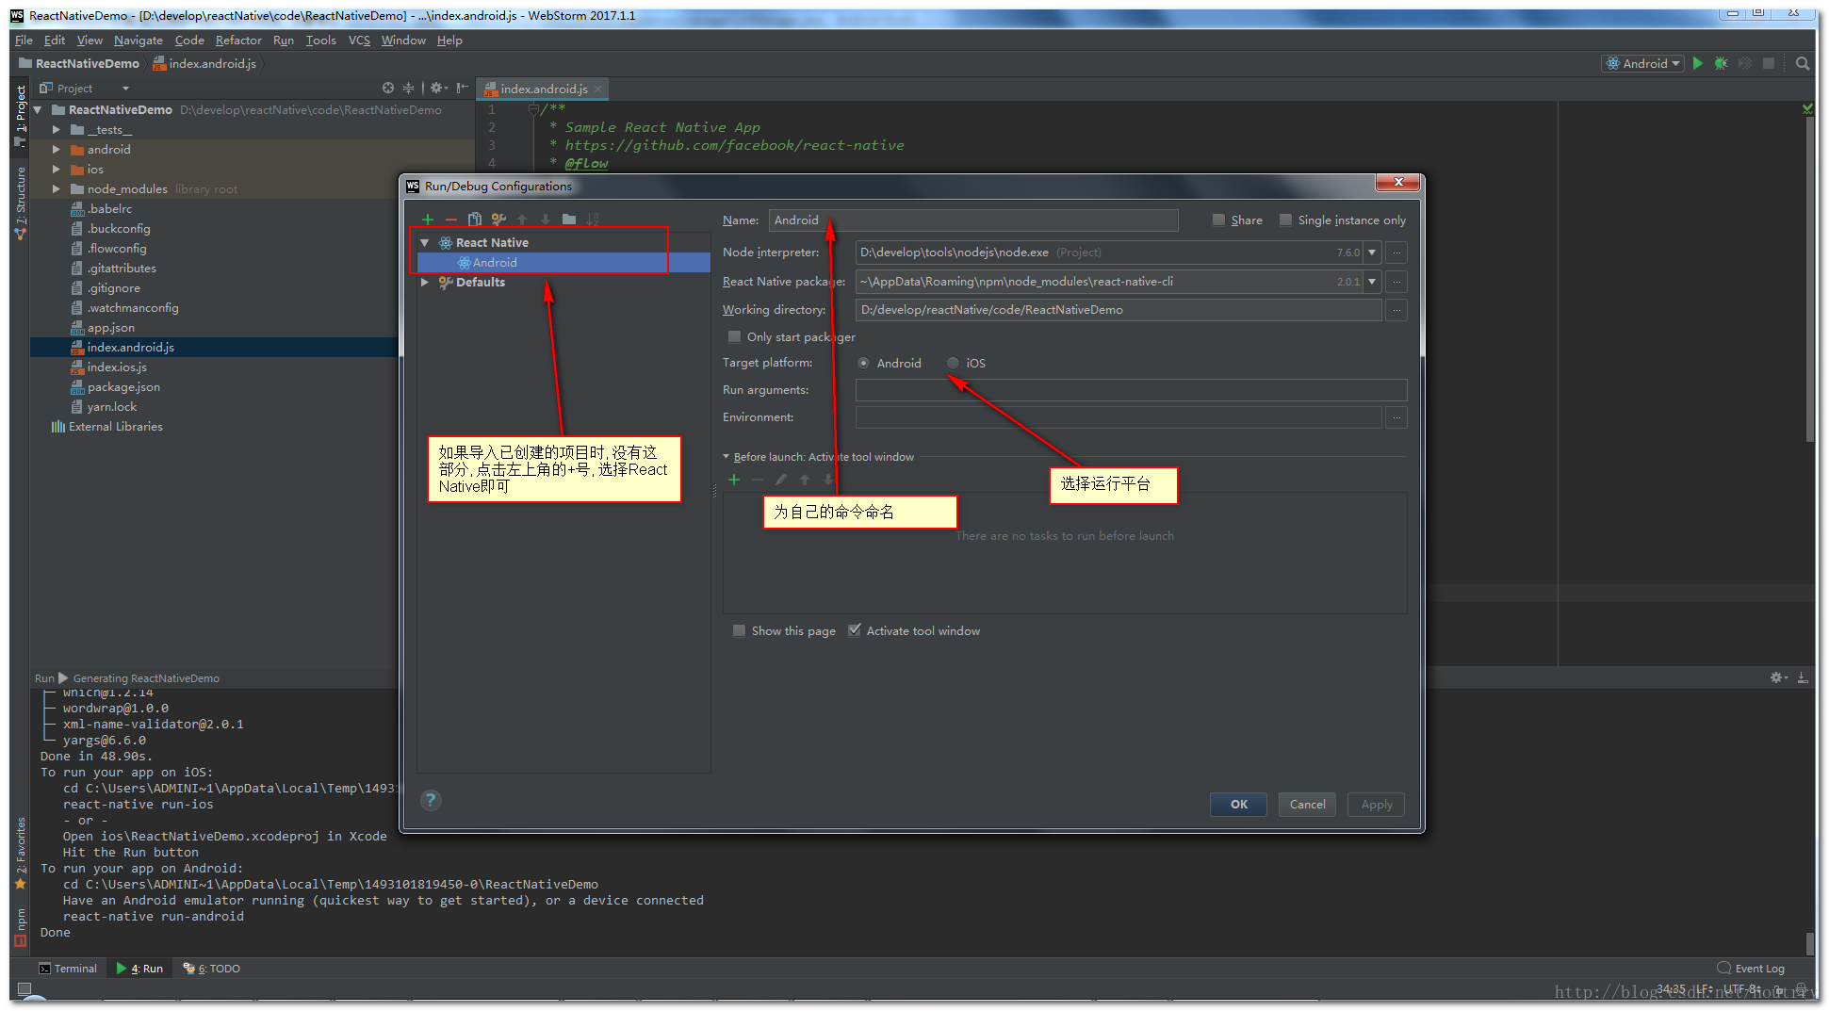The height and width of the screenshot is (1011, 1829).
Task: Check Only start packager option
Action: click(x=734, y=336)
